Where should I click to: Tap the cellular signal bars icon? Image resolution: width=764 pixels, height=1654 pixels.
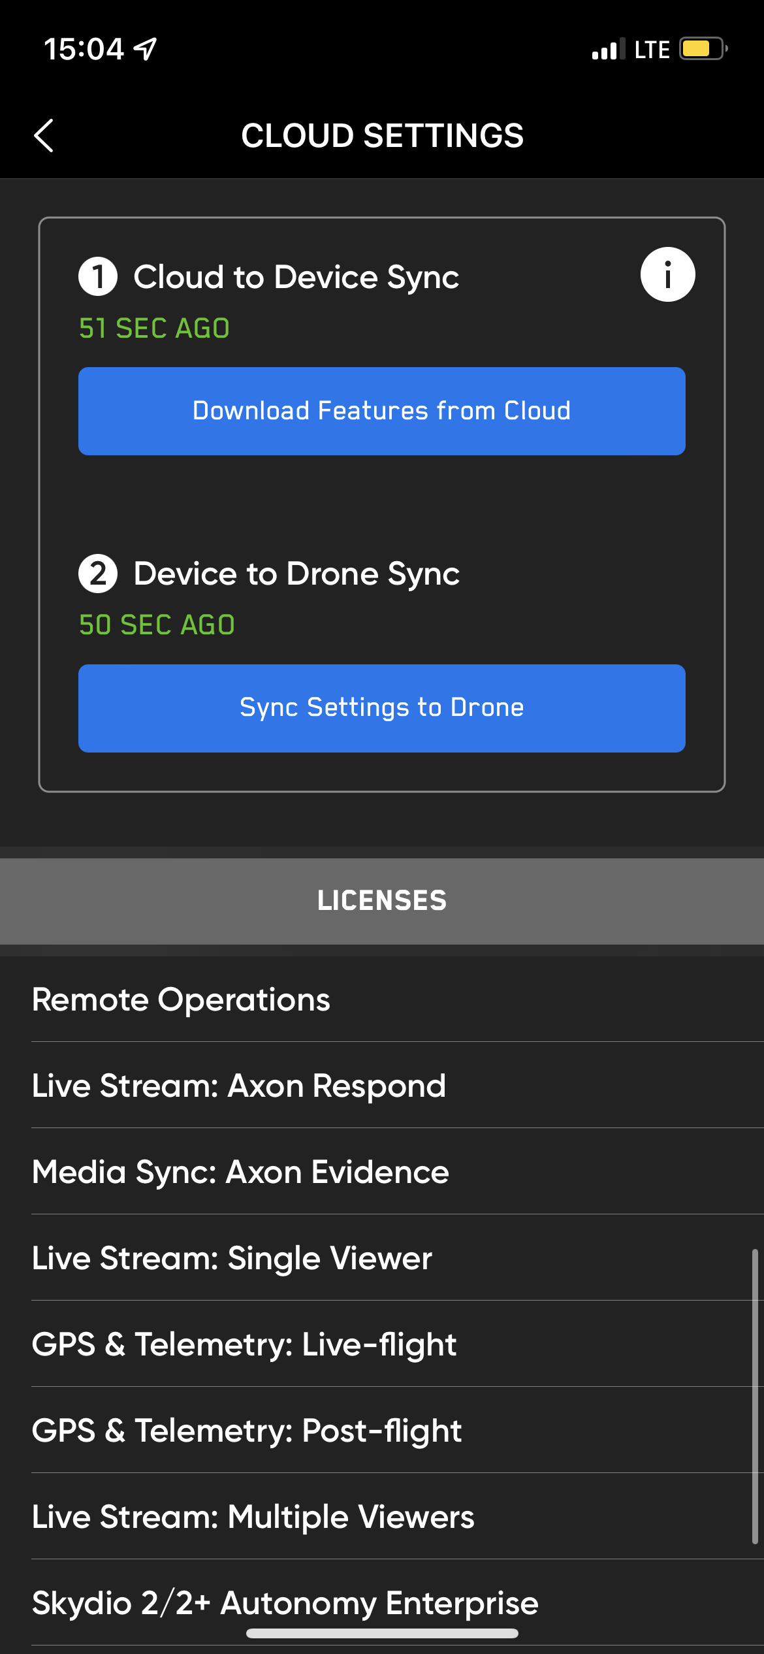click(x=608, y=49)
